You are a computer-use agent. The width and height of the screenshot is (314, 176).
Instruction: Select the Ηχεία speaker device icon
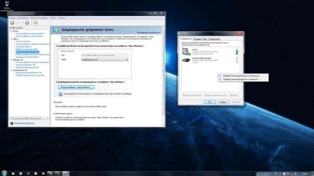point(187,51)
